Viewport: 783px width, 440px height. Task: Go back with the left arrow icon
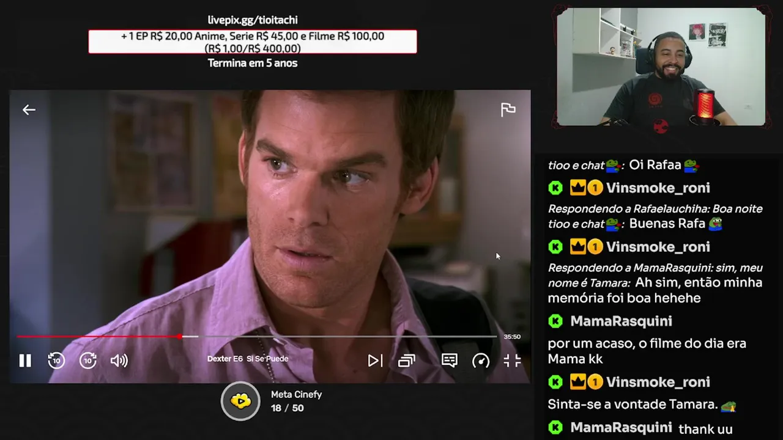point(29,110)
